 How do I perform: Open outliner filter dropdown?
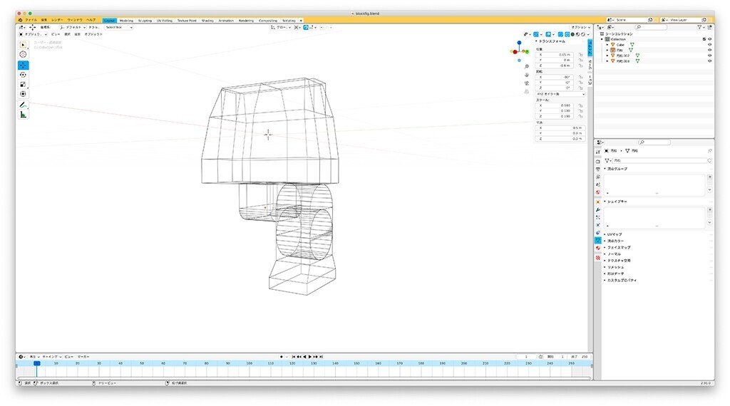(700, 28)
